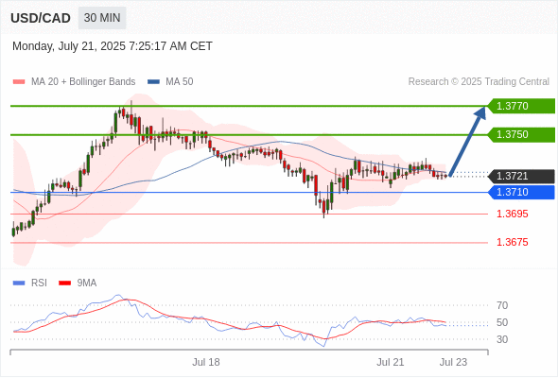This screenshot has width=558, height=378.
Task: Click the red 9MA legend swatch
Action: coord(64,283)
